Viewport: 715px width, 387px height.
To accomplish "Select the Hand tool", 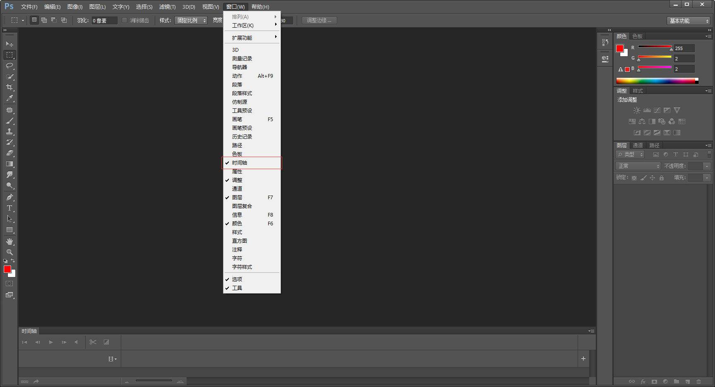I will [10, 241].
